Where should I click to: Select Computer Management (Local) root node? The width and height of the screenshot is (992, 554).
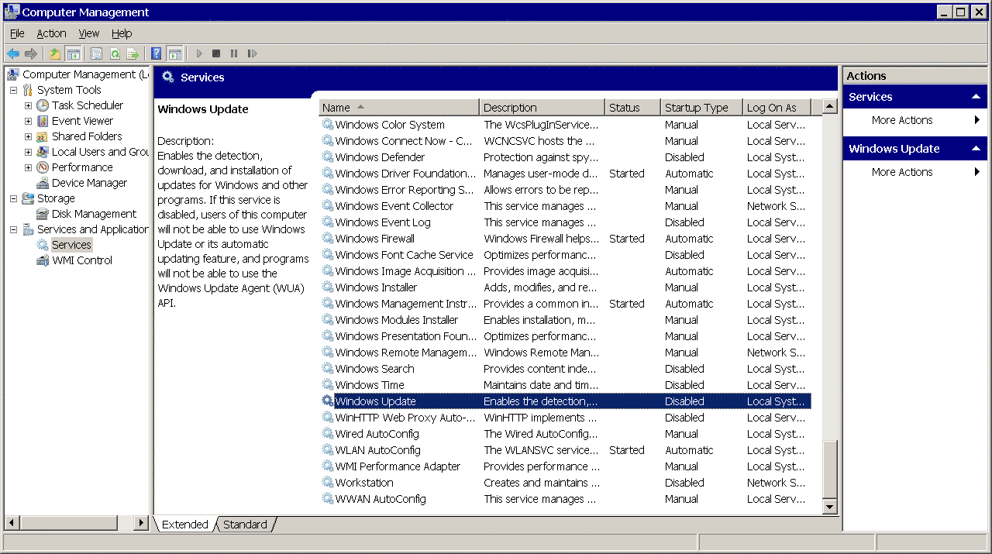tap(85, 74)
